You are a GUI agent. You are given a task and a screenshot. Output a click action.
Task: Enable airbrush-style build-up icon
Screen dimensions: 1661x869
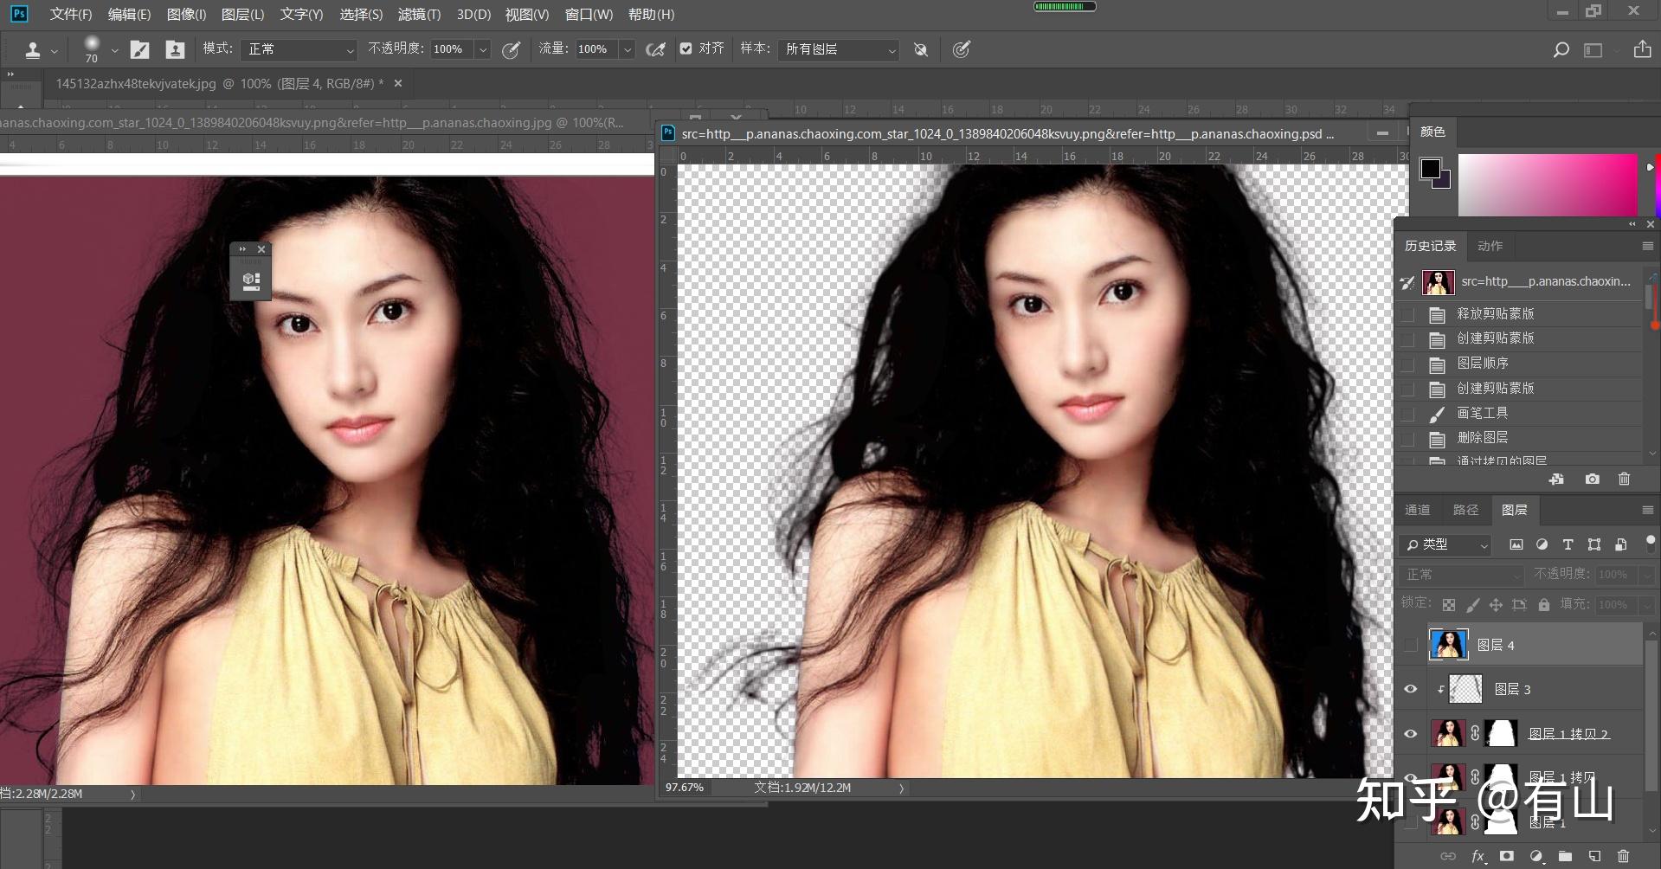pyautogui.click(x=655, y=50)
